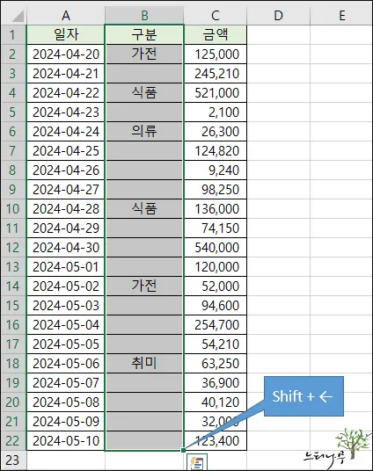Click cell with date 2024-04-20
Image resolution: width=373 pixels, height=471 pixels.
pyautogui.click(x=66, y=54)
